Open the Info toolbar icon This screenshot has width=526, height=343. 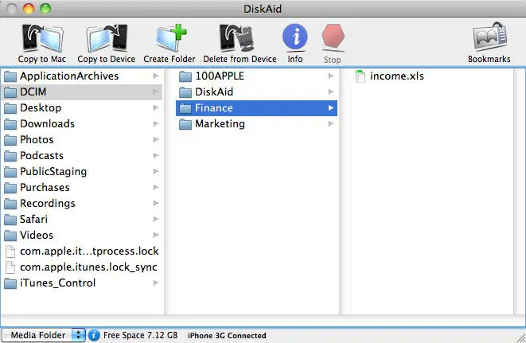coord(295,37)
